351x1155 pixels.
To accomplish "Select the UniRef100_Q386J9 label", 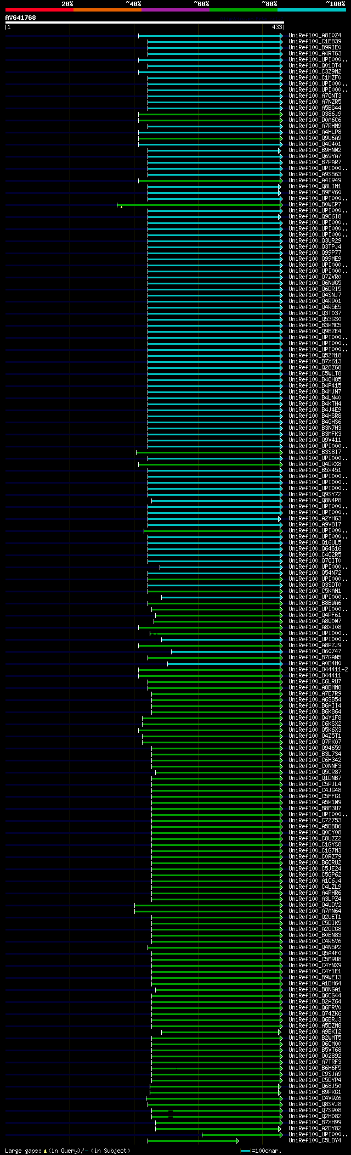I will point(315,114).
